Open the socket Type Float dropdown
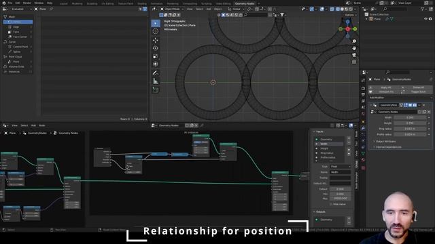This screenshot has width=435, height=244. point(340,167)
